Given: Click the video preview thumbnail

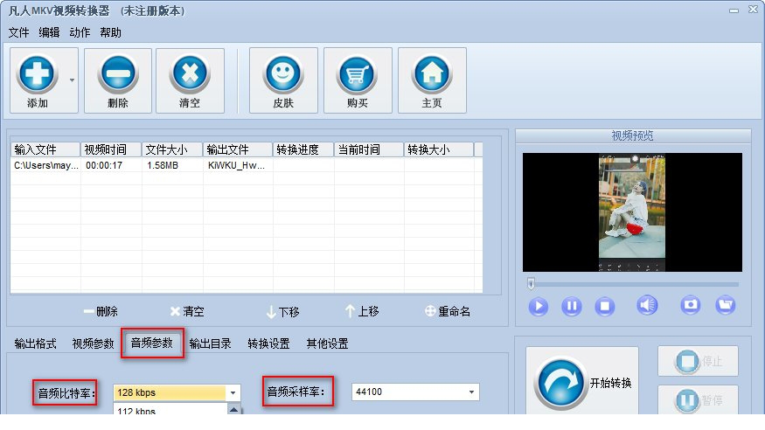Looking at the screenshot, I should [632, 212].
